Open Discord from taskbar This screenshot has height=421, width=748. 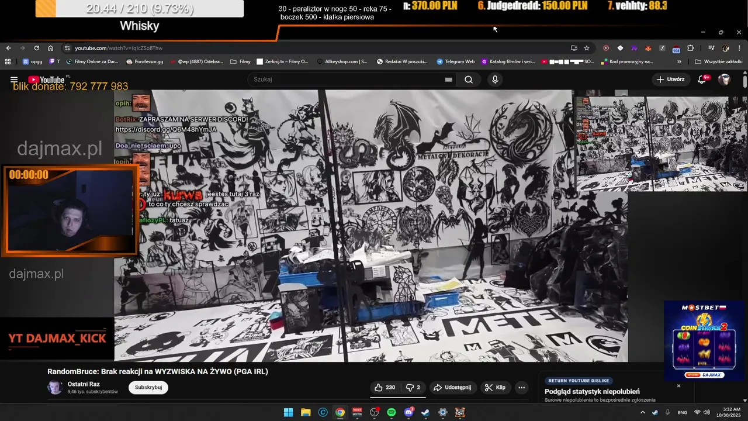[x=408, y=412]
